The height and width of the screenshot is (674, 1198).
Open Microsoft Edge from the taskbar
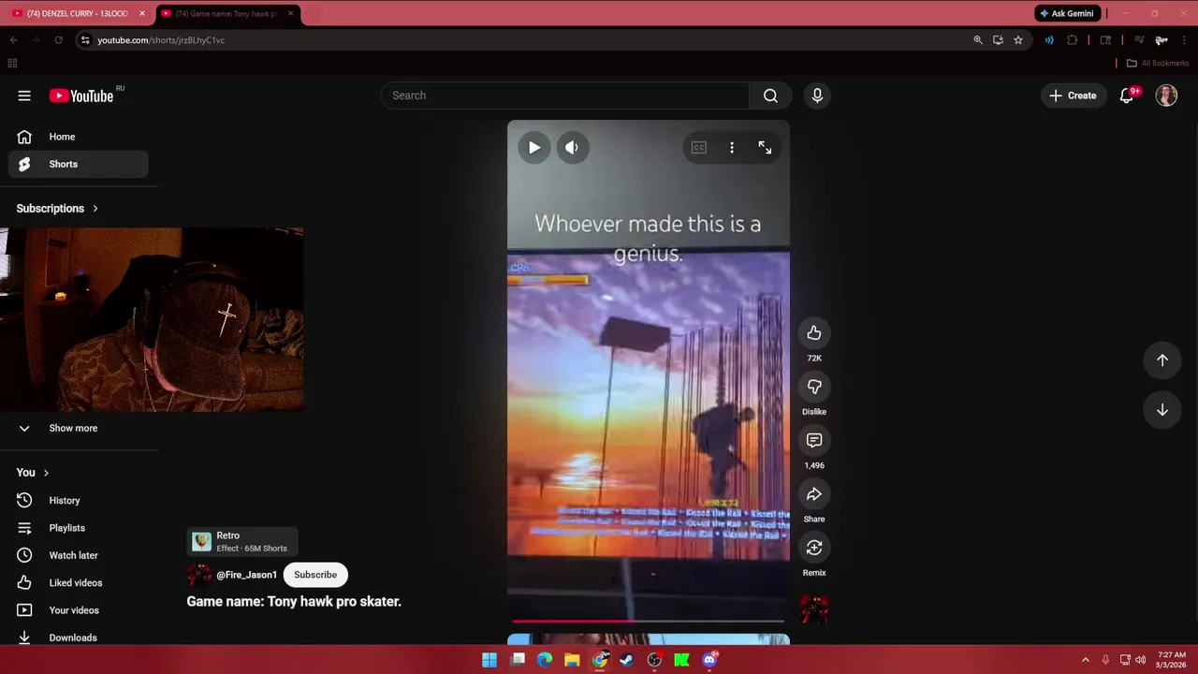(x=545, y=660)
